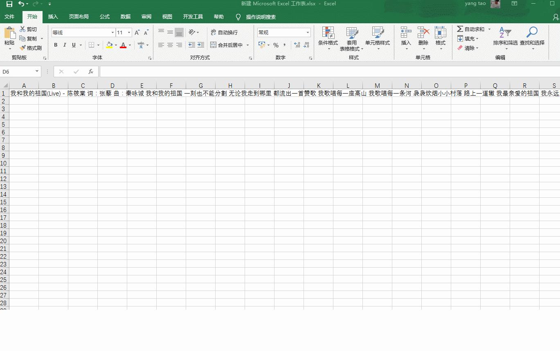Increase decimal places

[x=297, y=45]
